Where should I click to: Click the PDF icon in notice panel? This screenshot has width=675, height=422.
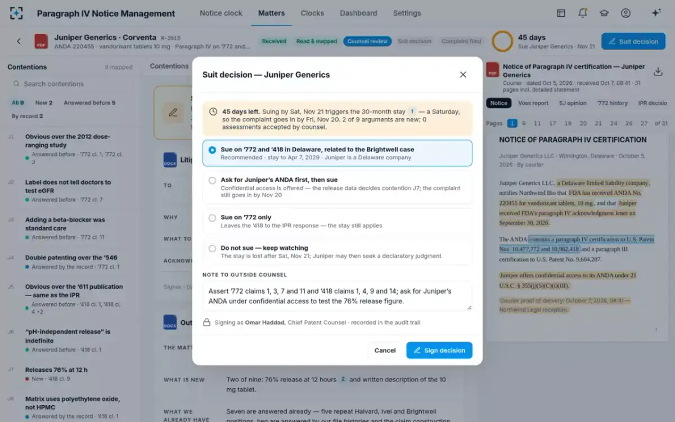pyautogui.click(x=493, y=70)
